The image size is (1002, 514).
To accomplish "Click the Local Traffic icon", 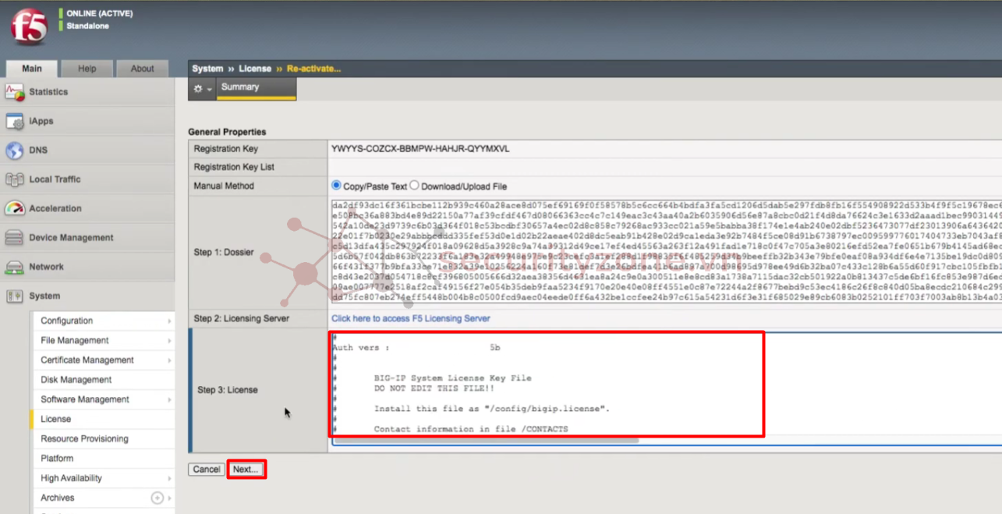I will coord(14,179).
